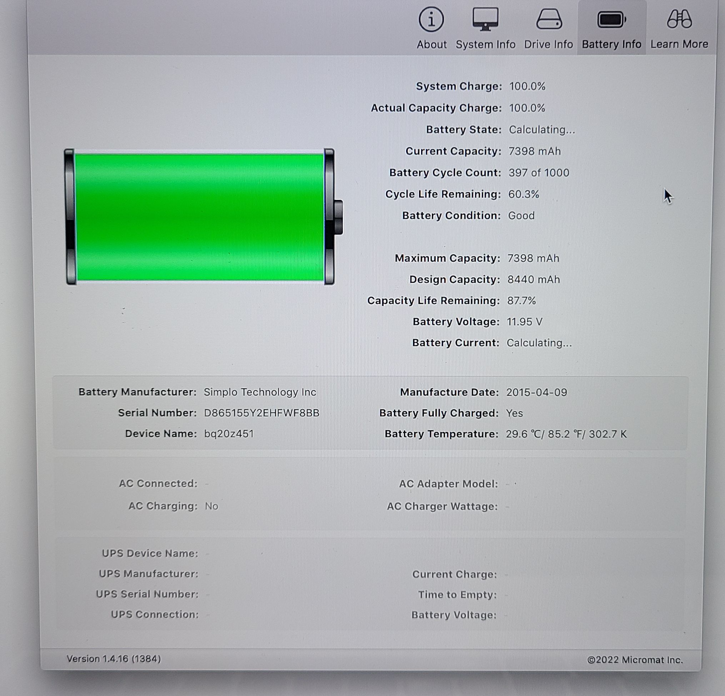
Task: Click the Design Capacity 8440 mAh value
Action: [x=534, y=280]
